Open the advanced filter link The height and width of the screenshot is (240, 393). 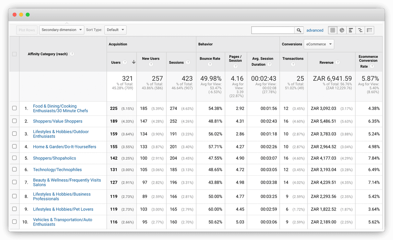[x=315, y=30]
